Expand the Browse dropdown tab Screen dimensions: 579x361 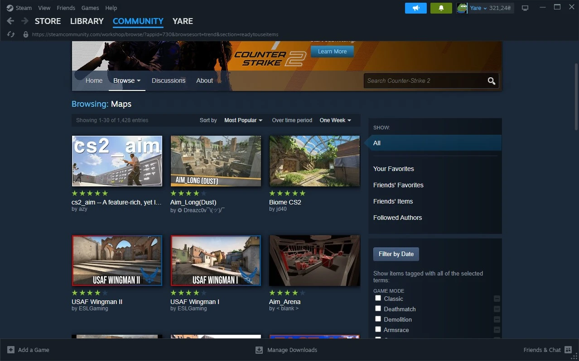pos(127,81)
